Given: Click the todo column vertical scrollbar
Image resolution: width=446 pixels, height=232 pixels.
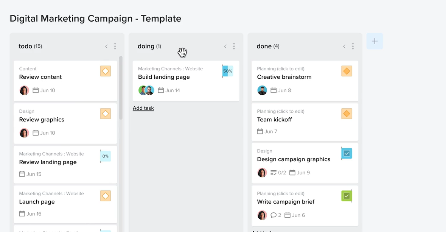Looking at the screenshot, I should 121,87.
